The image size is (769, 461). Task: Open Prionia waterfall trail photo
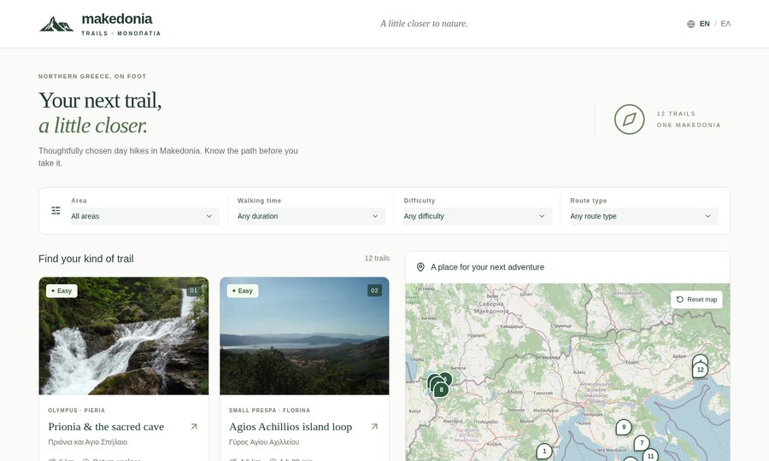(x=124, y=336)
